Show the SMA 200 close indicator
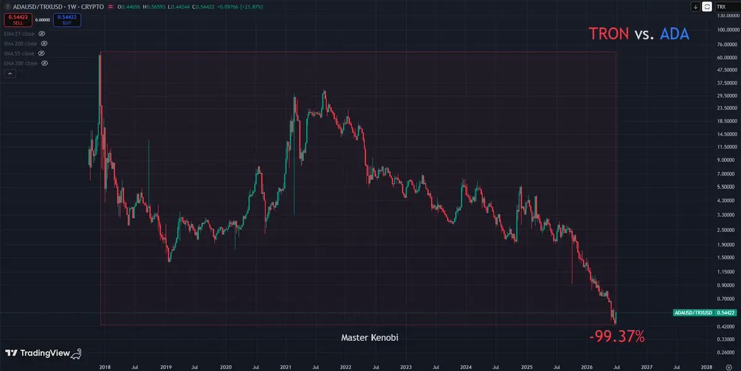Screen dimensions: 741x371 point(44,44)
